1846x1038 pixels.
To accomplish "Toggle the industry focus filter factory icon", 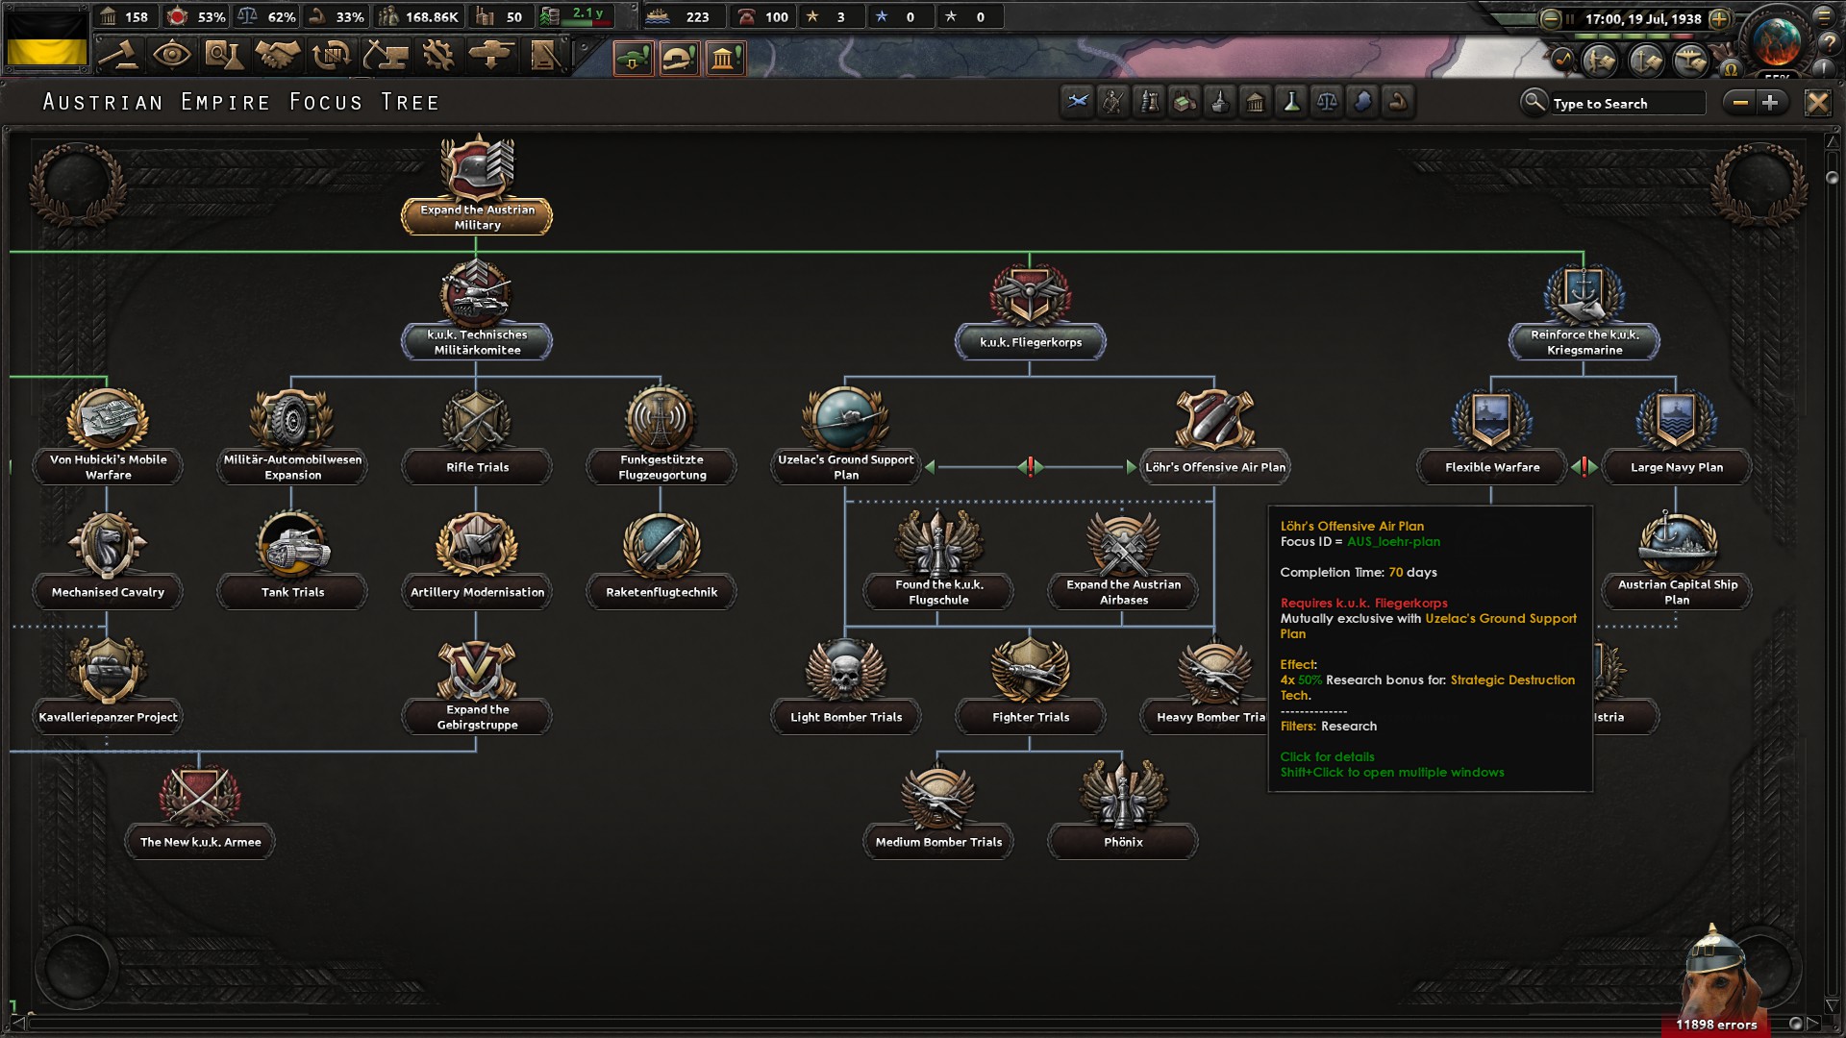I will (1184, 102).
